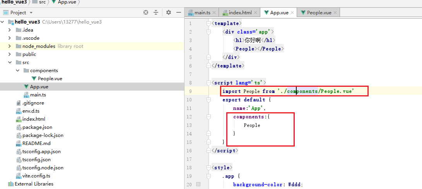
Task: Collapse the src folder
Action: [10, 62]
